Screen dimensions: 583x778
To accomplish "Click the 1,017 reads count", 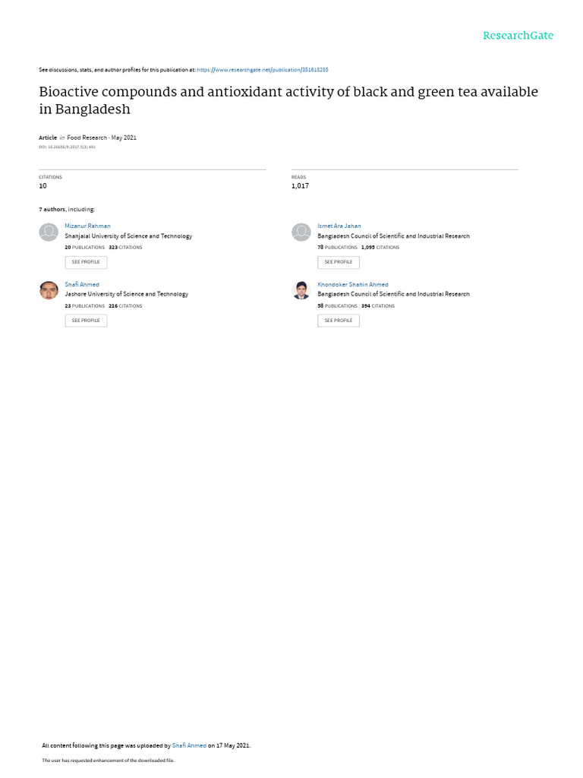I will pos(300,185).
